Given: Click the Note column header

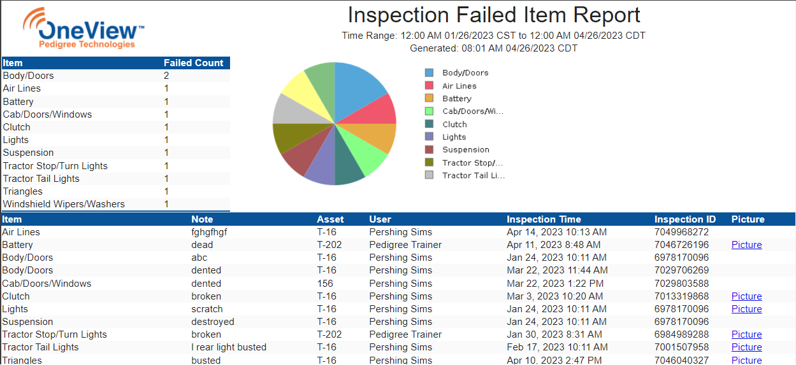Looking at the screenshot, I should pos(202,219).
